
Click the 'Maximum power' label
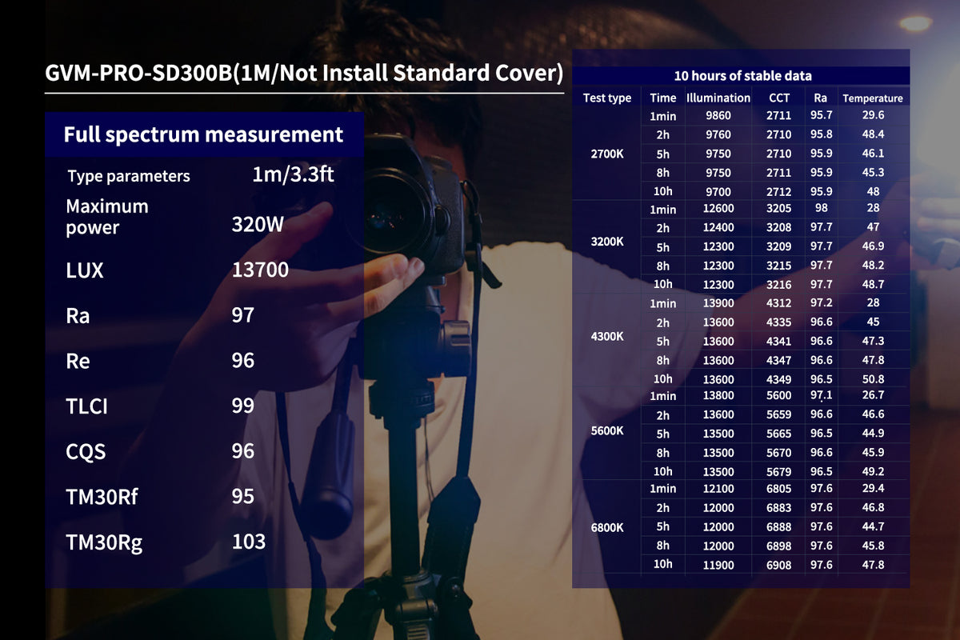tap(107, 217)
